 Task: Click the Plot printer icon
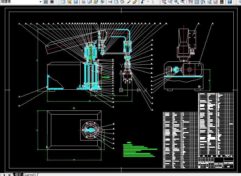83,2
